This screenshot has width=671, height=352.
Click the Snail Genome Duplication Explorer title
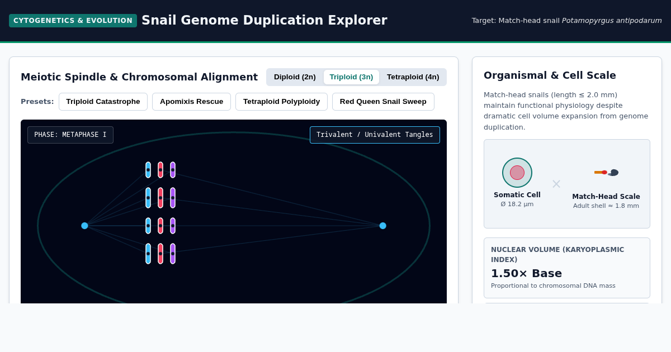[x=264, y=20]
